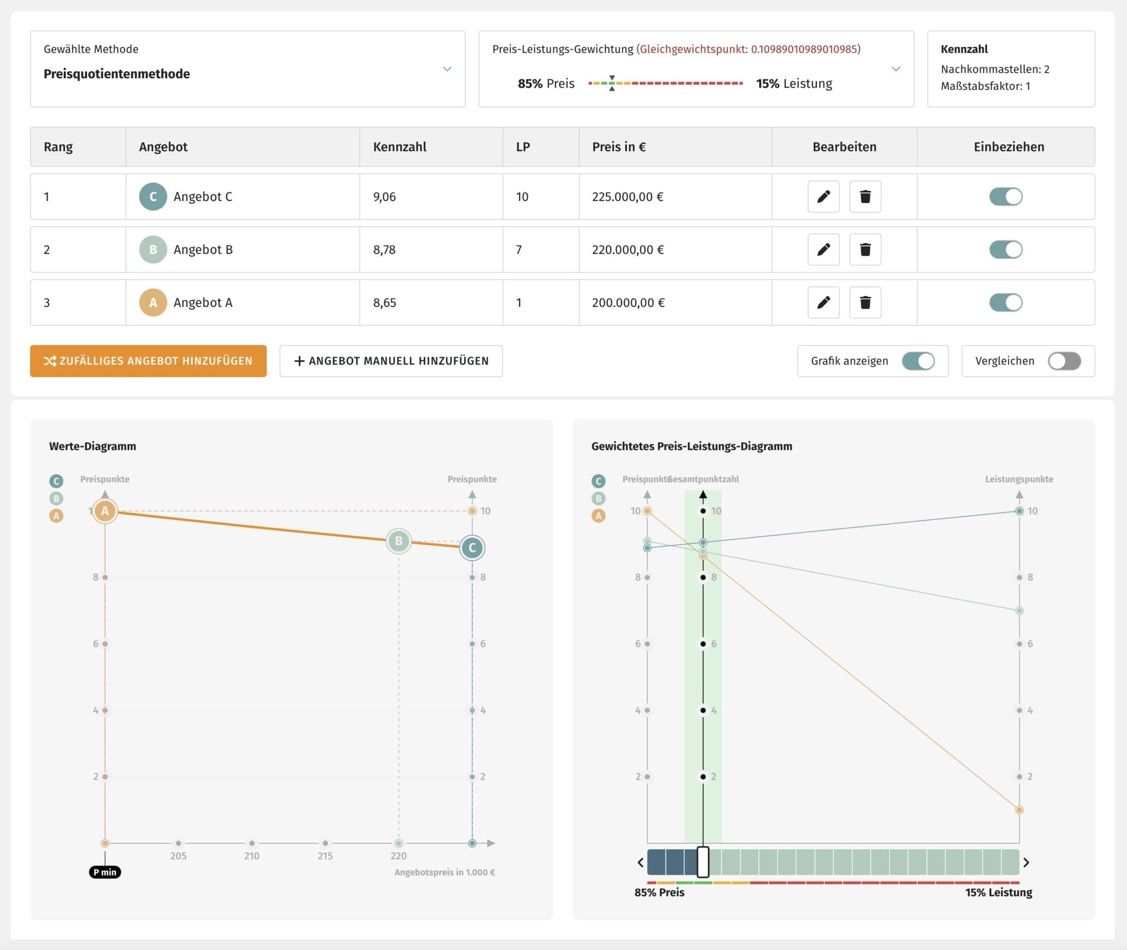The height and width of the screenshot is (950, 1127).
Task: Click pencil icon for Angebot B
Action: tap(823, 249)
